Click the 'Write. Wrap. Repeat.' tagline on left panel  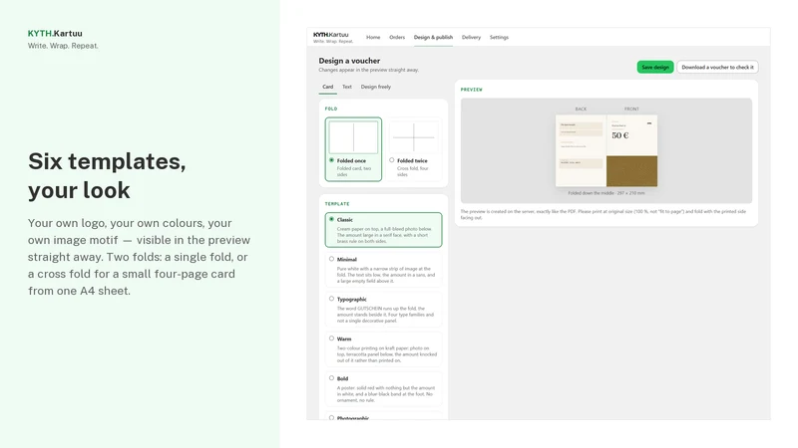63,46
